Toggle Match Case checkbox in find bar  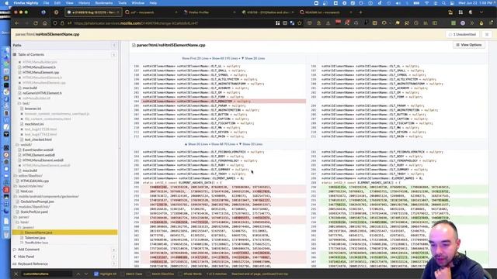pos(123,274)
